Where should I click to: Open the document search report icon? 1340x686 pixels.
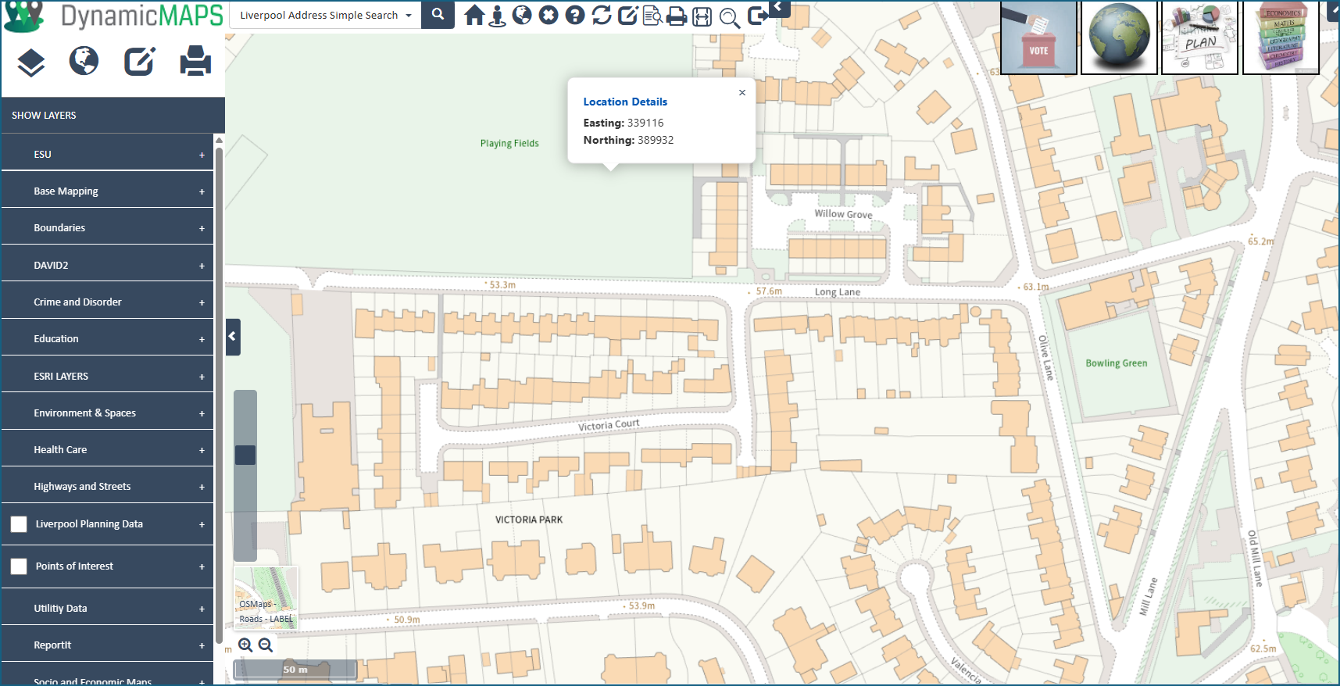coord(652,16)
